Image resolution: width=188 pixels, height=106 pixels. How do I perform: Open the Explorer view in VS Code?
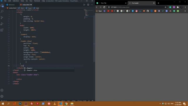point(2,6)
